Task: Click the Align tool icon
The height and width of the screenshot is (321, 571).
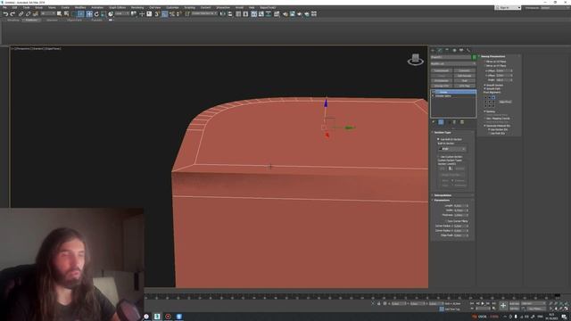Action: pyautogui.click(x=230, y=14)
